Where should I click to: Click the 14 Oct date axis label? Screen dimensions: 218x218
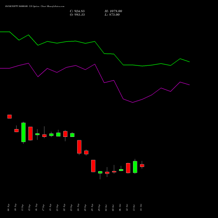(141, 208)
